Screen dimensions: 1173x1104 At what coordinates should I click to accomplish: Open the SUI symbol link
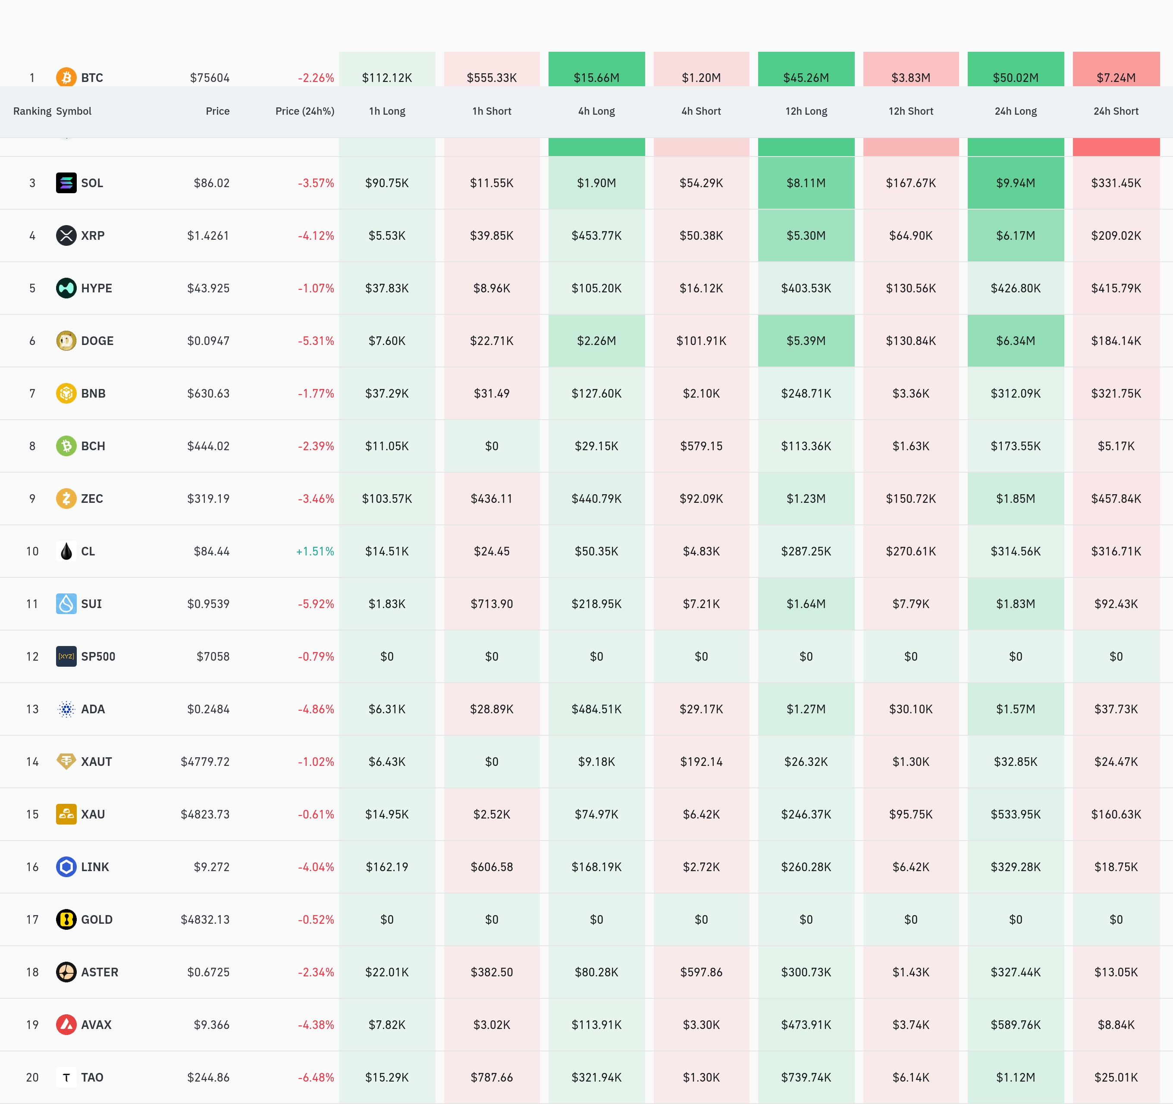tap(91, 604)
